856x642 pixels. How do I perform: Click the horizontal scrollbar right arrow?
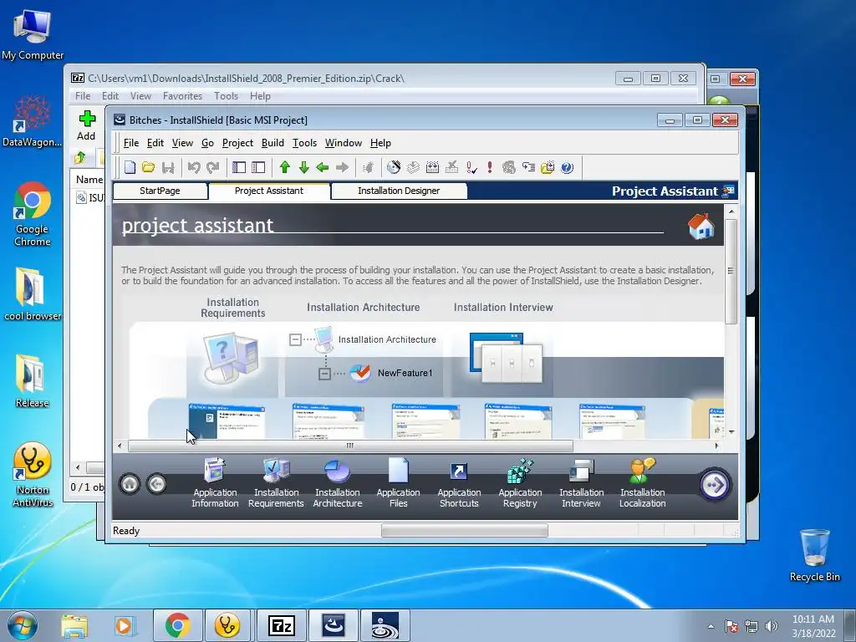click(716, 446)
